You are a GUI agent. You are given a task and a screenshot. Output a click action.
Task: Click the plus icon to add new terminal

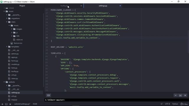point(2,104)
